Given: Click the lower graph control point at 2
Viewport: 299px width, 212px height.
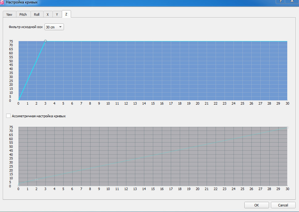Looking at the screenshot, I should coord(36,180).
